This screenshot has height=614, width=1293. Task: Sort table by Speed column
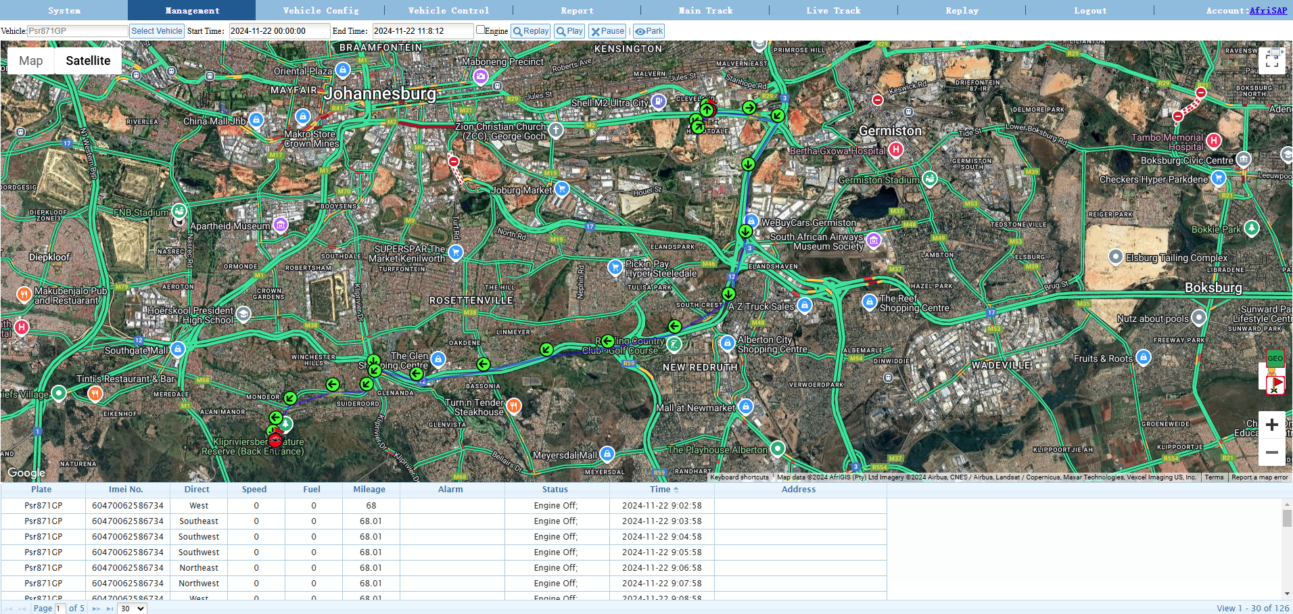(254, 490)
